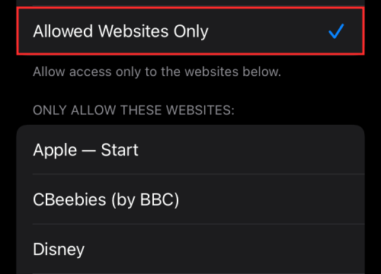Tap the 'Start' word in the Apple row
The image size is (381, 274).
click(120, 150)
